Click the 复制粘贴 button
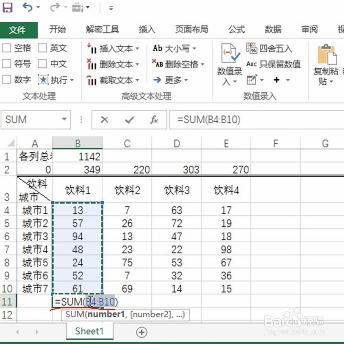 click(x=326, y=65)
